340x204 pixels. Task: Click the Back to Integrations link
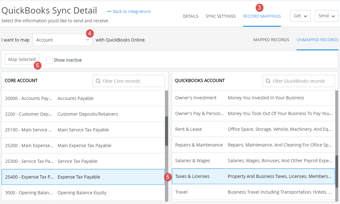[129, 12]
